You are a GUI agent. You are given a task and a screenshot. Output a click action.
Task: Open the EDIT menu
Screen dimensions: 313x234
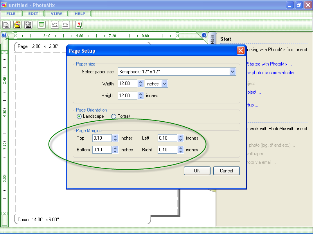[33, 14]
